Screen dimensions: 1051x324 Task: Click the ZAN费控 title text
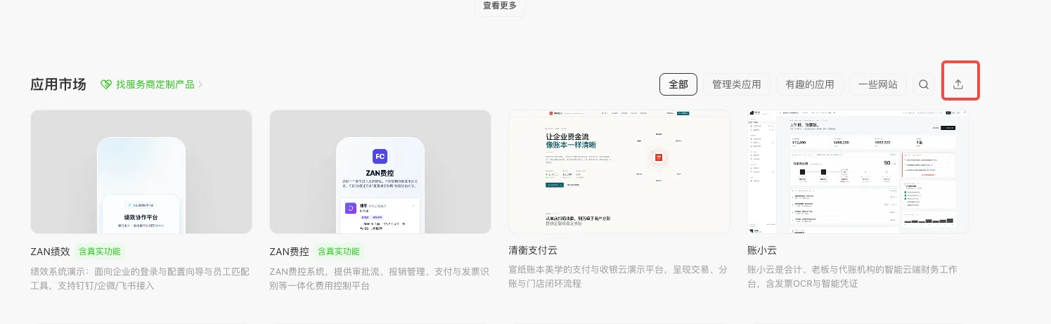coord(289,251)
